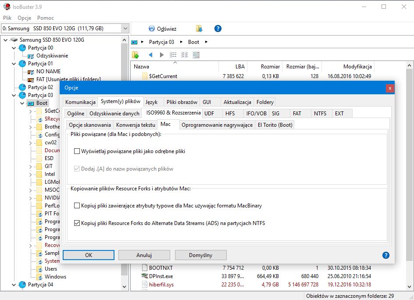Switch to large icons grid view icon

196,55
